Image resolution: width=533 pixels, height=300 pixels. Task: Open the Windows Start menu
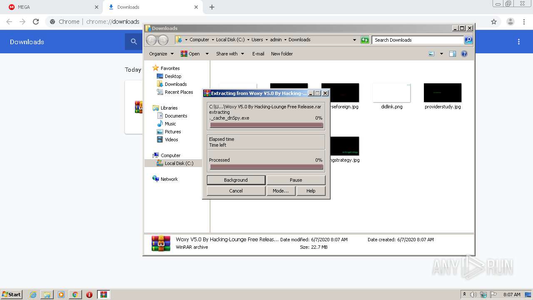click(x=12, y=294)
